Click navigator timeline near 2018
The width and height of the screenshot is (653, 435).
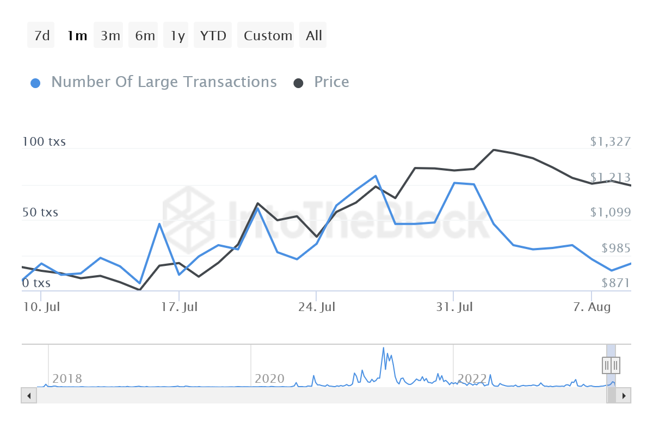click(67, 378)
